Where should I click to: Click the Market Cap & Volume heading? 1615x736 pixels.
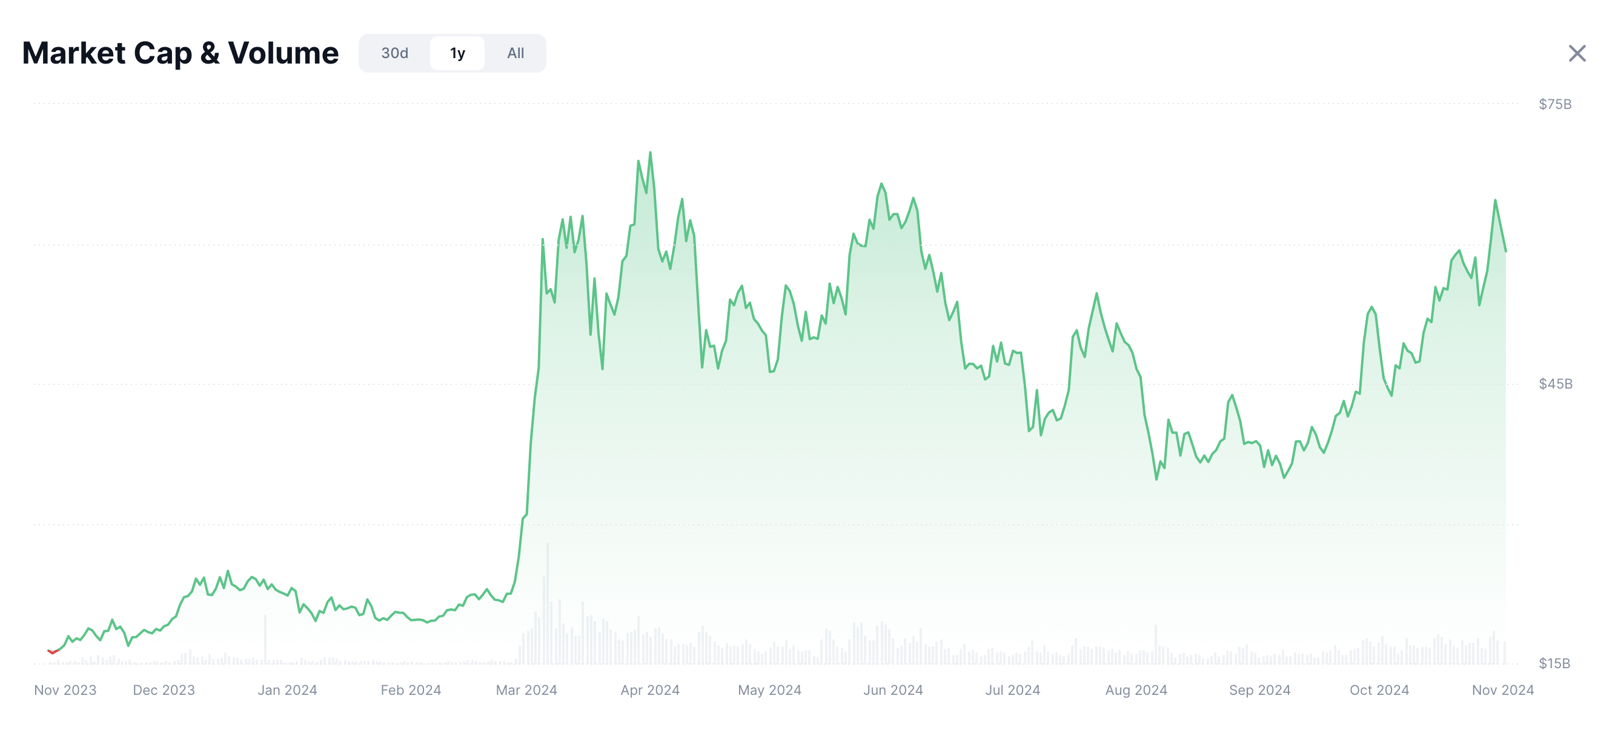181,53
